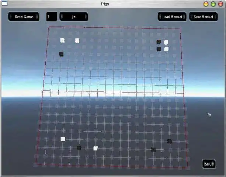
Task: Save the game with Save Manual
Action: click(x=204, y=17)
